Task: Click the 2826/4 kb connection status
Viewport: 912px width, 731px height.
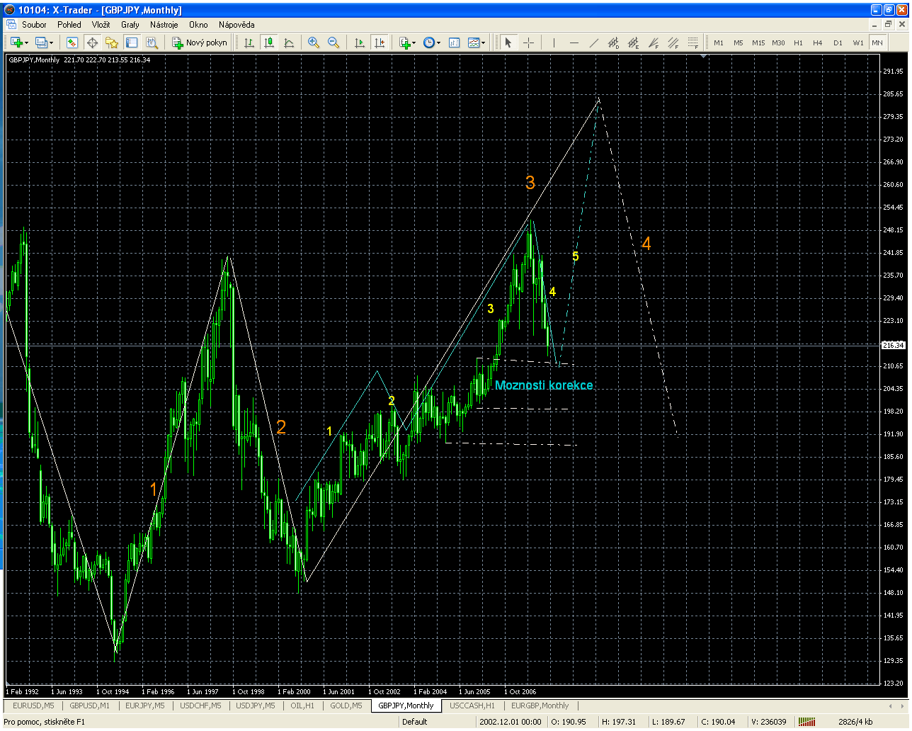Action: pyautogui.click(x=855, y=722)
